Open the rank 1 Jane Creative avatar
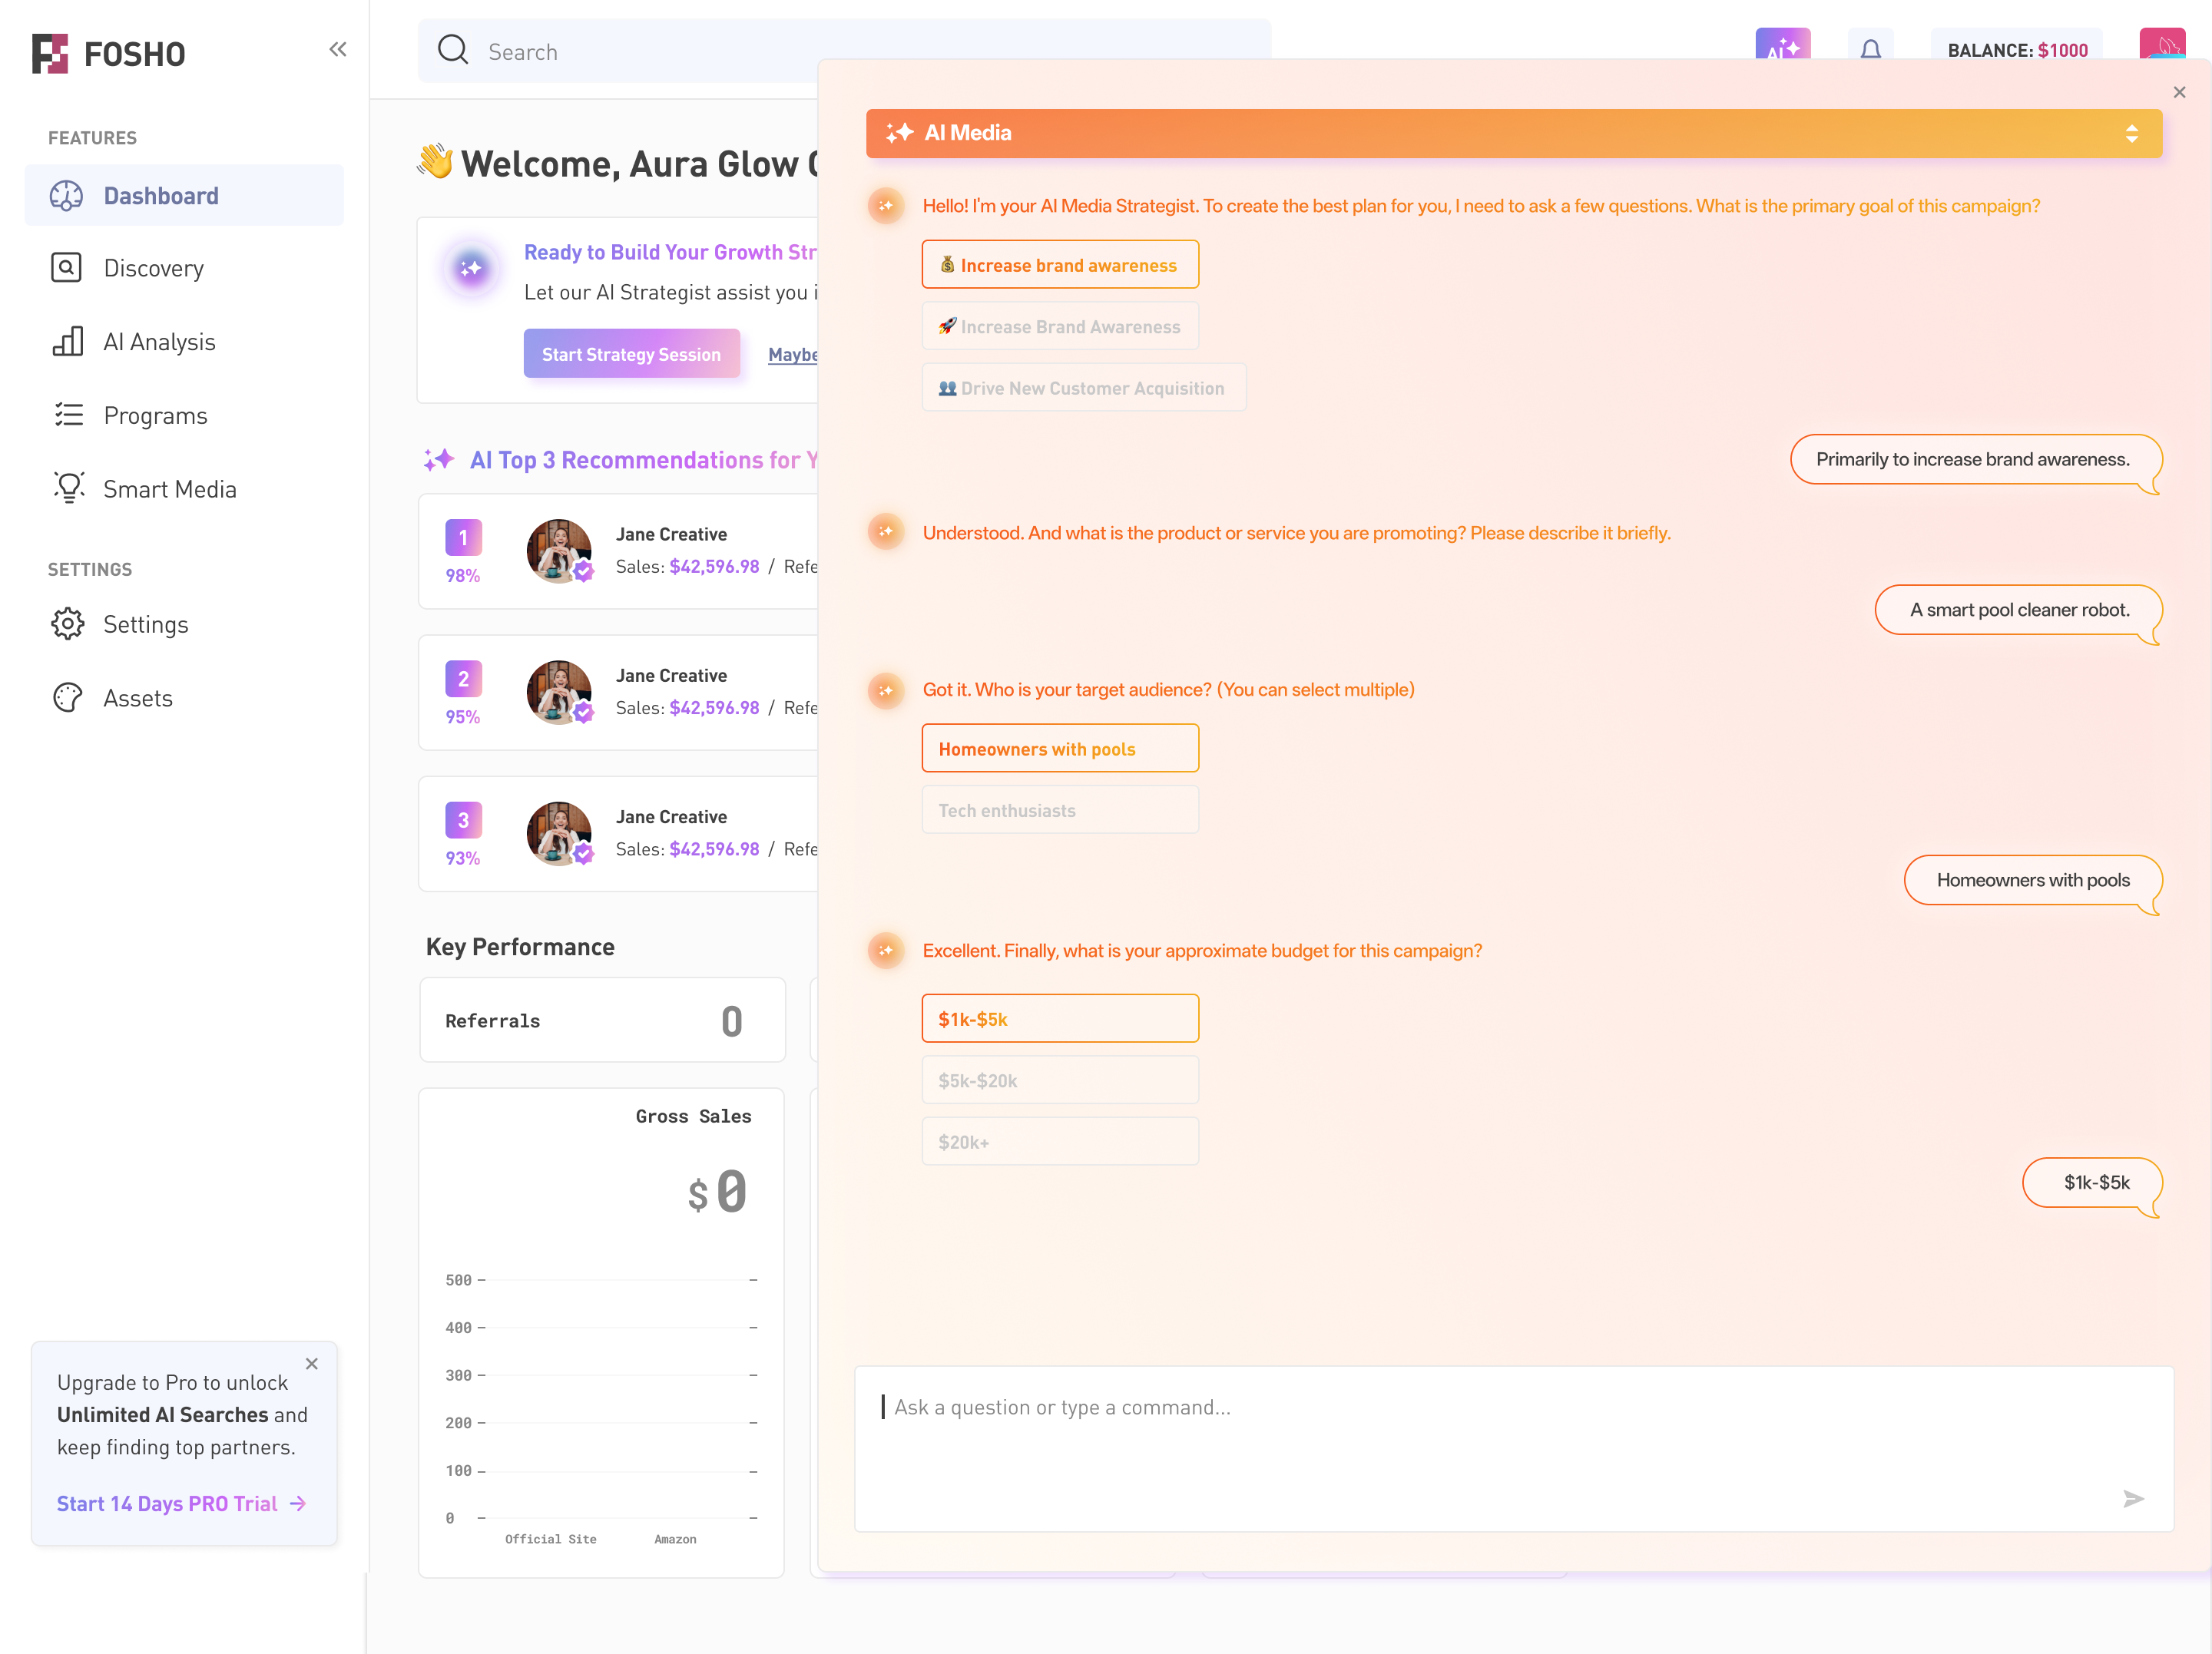Screen dimensions: 2212x1654 (560, 551)
